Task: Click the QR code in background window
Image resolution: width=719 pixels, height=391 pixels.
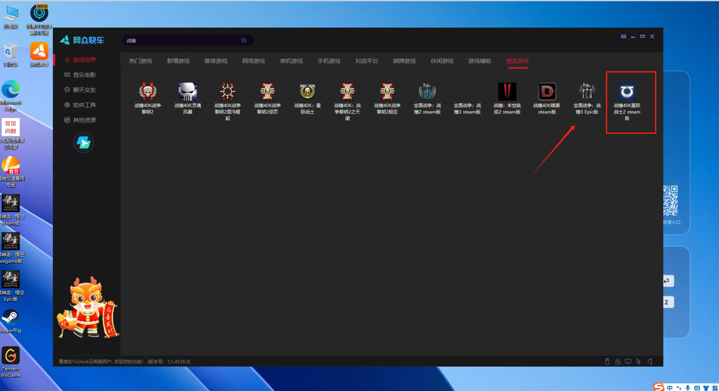Action: [671, 201]
